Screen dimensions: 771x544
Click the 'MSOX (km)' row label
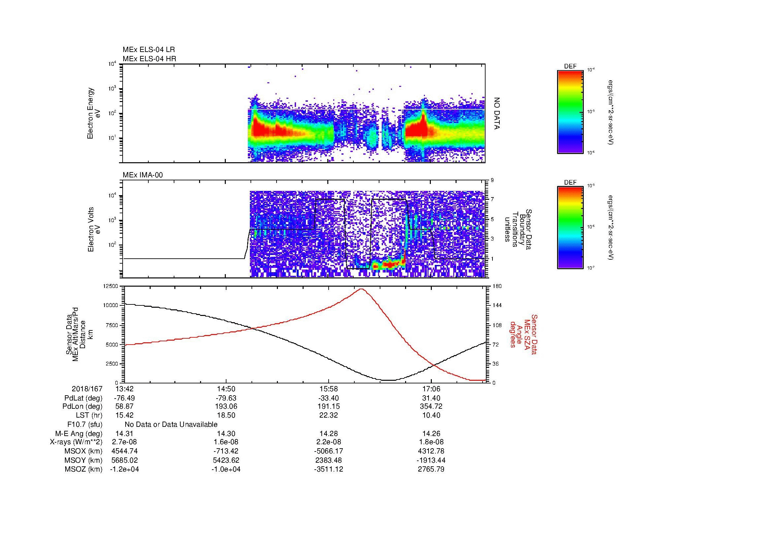point(84,451)
